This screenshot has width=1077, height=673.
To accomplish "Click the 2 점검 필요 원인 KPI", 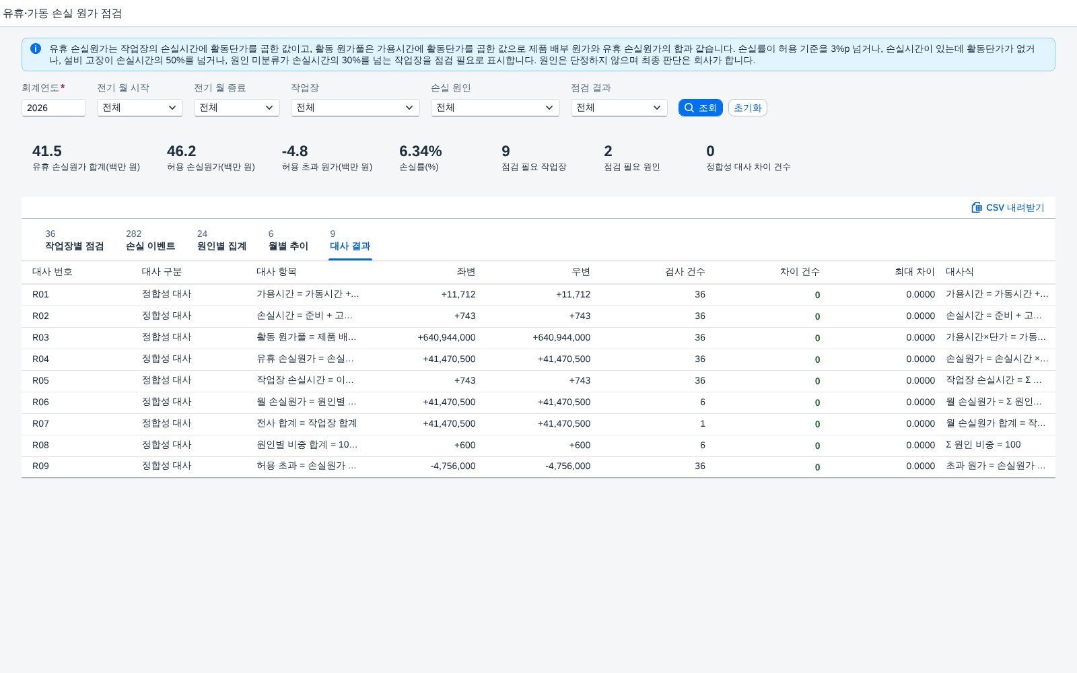I will tap(632, 157).
